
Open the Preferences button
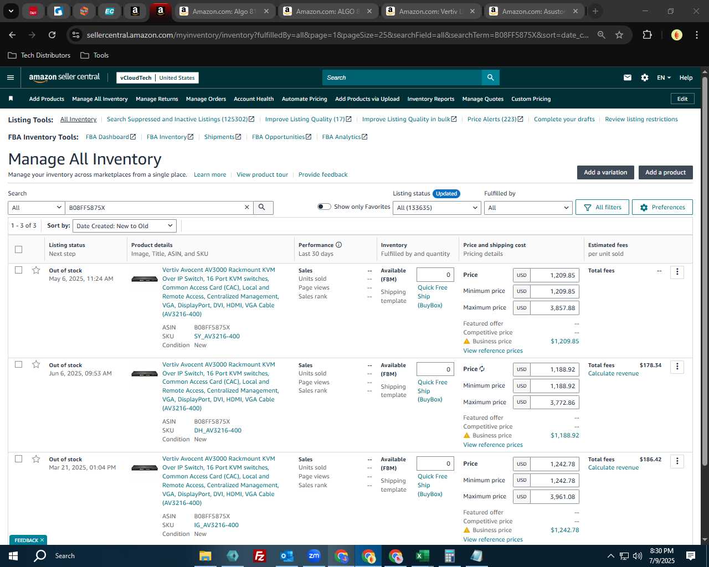(x=662, y=207)
